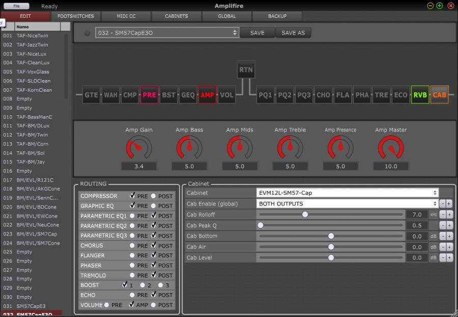The image size is (458, 317).
Task: Click the Name column header
Action: click(37, 27)
